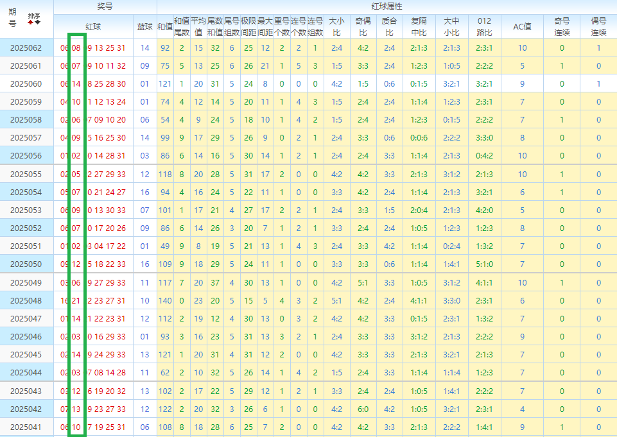This screenshot has height=437, width=617.
Task: Click the 质合比 column header
Action: click(x=389, y=27)
